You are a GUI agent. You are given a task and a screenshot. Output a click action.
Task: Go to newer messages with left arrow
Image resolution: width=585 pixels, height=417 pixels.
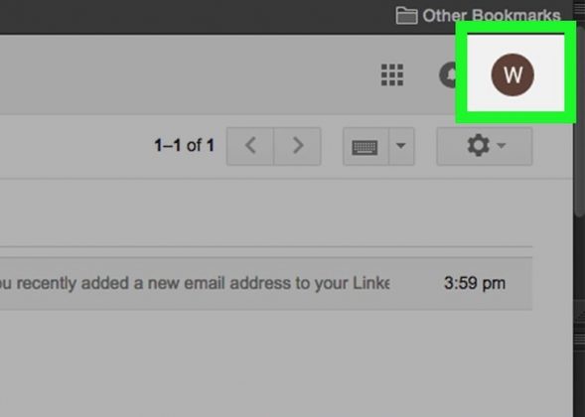(x=250, y=146)
